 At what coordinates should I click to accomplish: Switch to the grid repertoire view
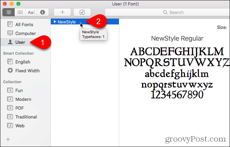(x=20, y=12)
